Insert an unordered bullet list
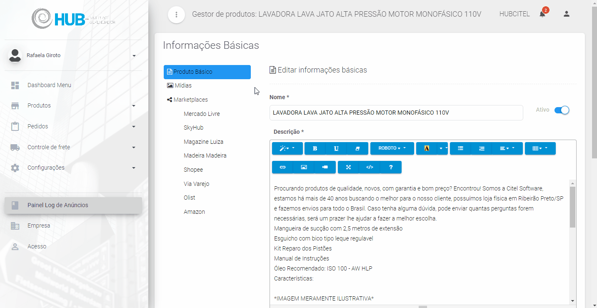Image resolution: width=597 pixels, height=308 pixels. [460, 148]
